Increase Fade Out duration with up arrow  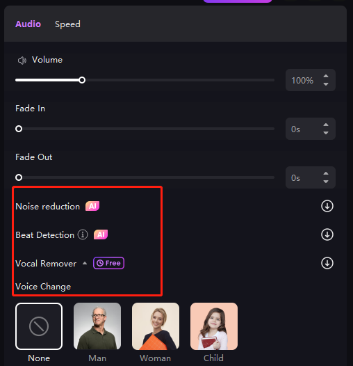tap(326, 173)
